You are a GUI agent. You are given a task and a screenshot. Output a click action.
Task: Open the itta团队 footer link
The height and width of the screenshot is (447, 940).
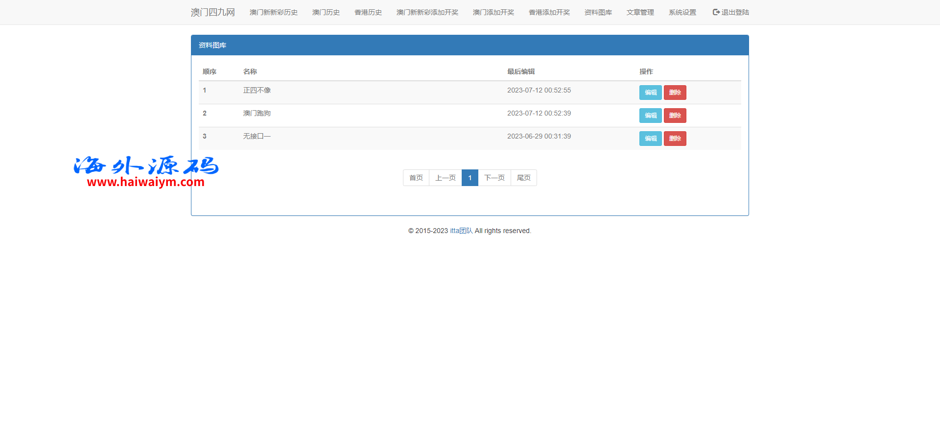tap(461, 231)
